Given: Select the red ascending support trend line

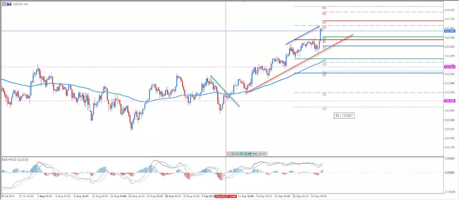Looking at the screenshot, I should 299,64.
